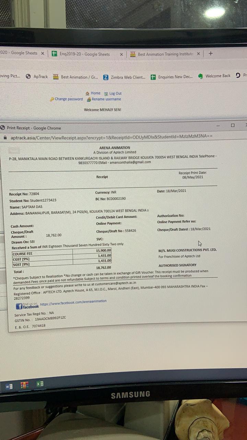Image resolution: width=247 pixels, height=440 pixels.
Task: Open the Welcome Back bookmark
Action: (214, 76)
